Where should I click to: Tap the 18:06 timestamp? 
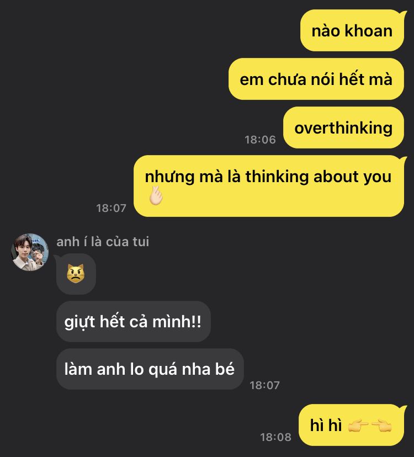pos(260,140)
